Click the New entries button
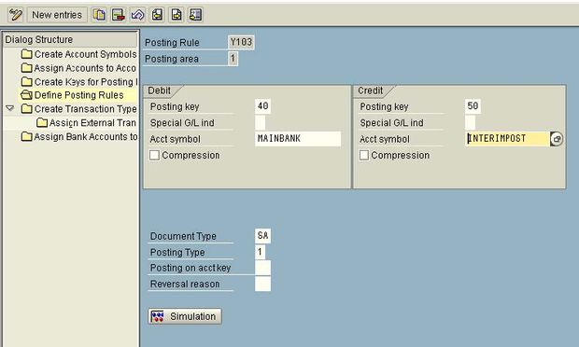This screenshot has height=347, width=579. tap(57, 15)
